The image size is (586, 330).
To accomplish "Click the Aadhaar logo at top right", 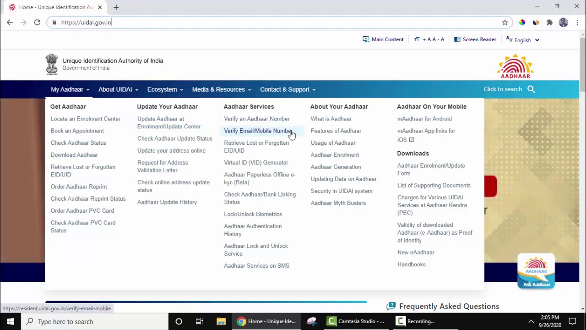I will click(515, 66).
